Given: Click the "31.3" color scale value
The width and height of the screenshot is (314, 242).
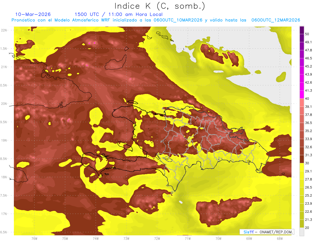Looking at the screenshot, I should pyautogui.click(x=309, y=155).
